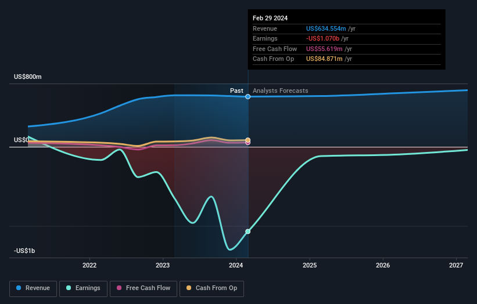Click the -US$1.070b earnings value

pyautogui.click(x=322, y=38)
